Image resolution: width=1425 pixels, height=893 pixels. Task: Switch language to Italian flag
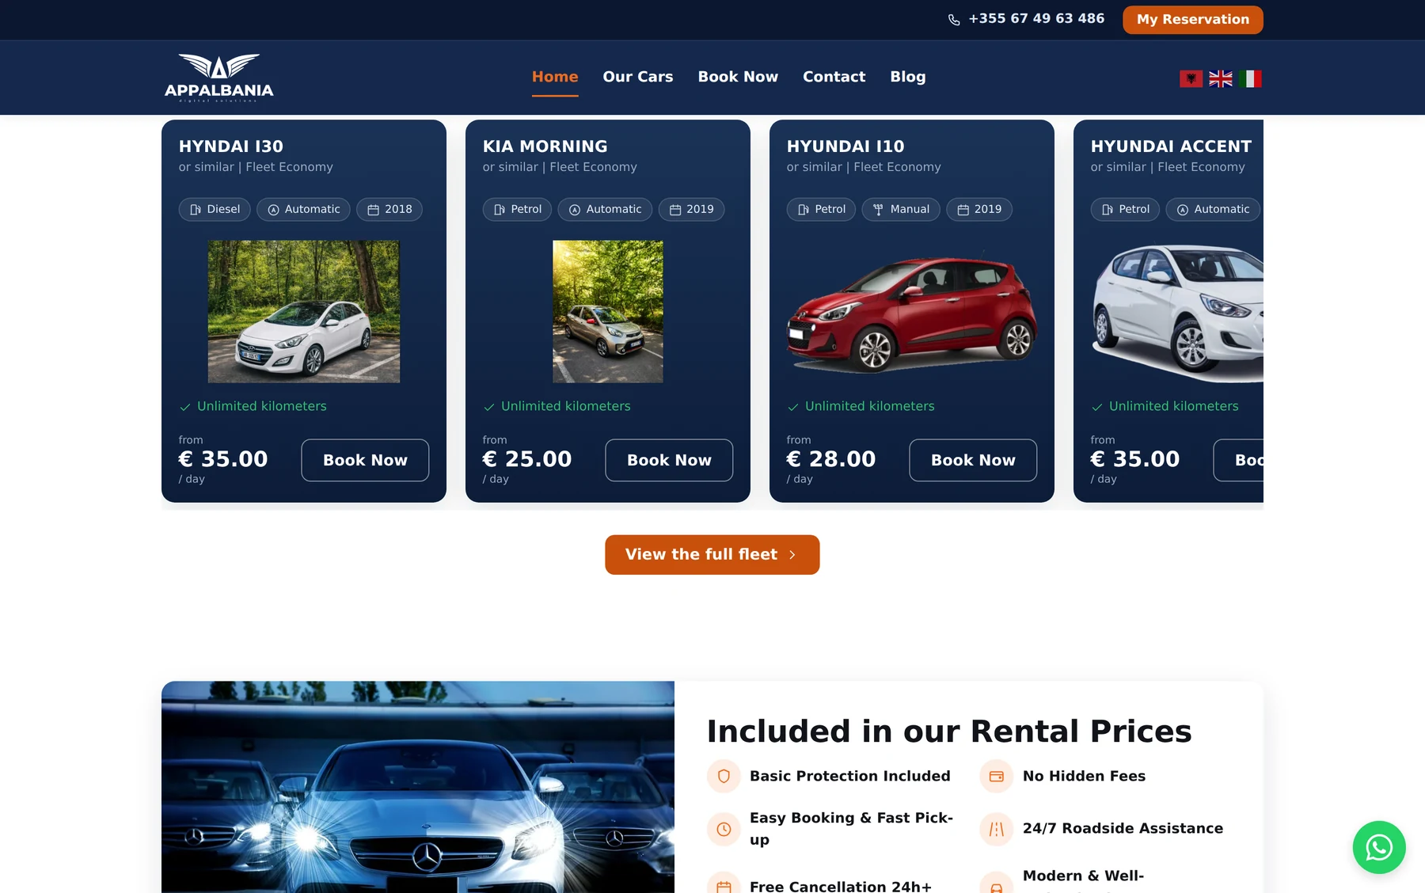pos(1251,78)
